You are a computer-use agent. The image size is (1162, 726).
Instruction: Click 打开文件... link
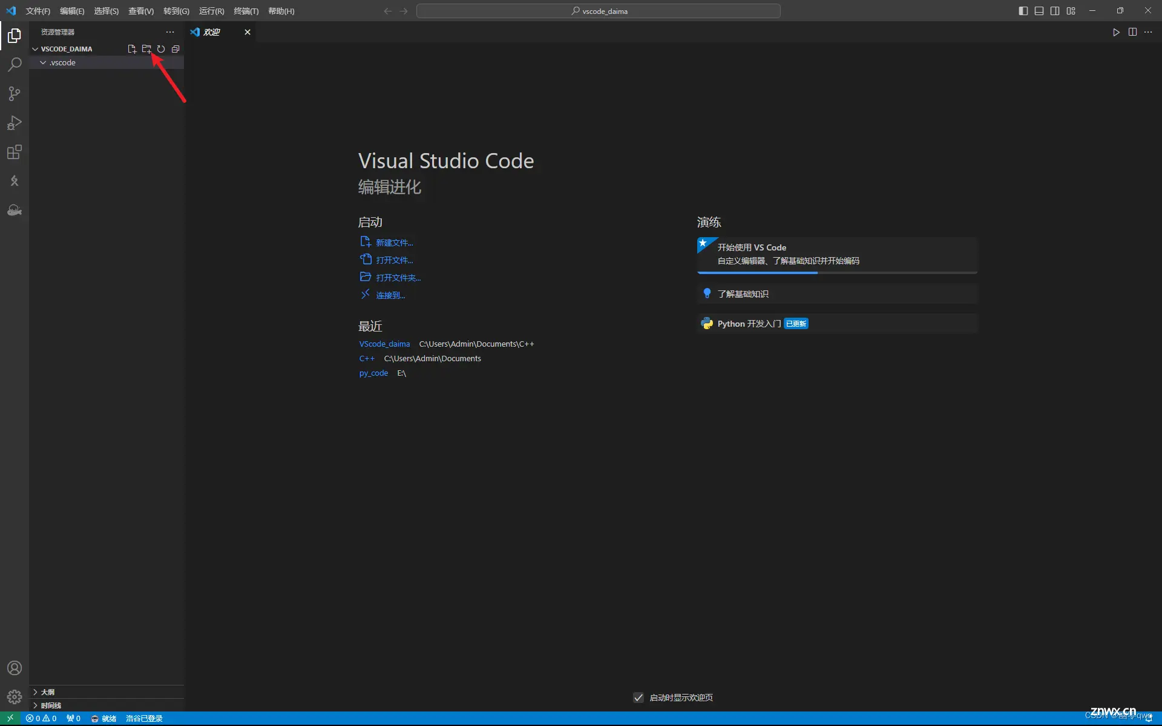(394, 260)
